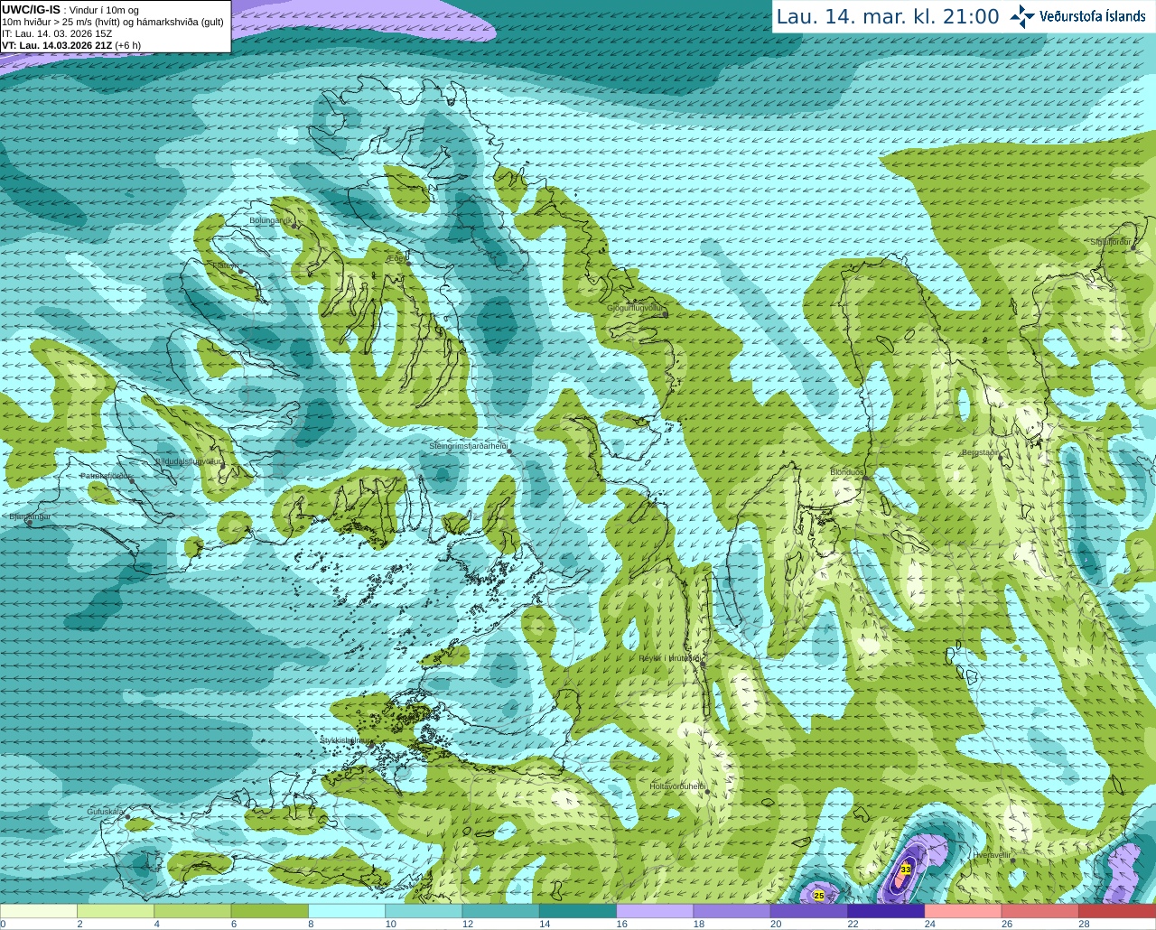Click the 'IT: Lau. 14. 03. 2026 15Z' line
This screenshot has width=1156, height=930.
57,33
